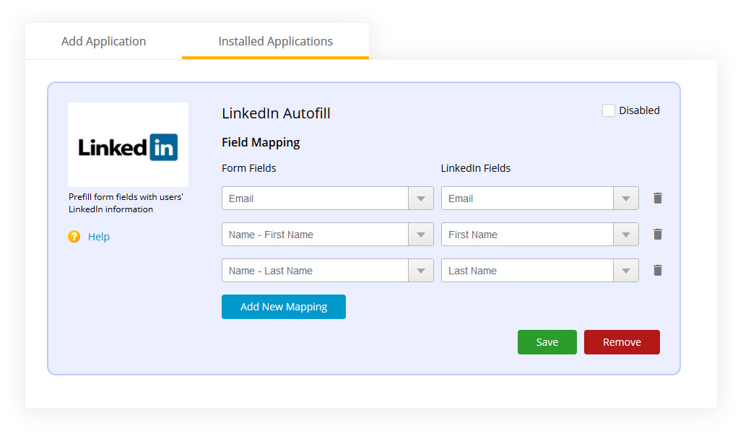The height and width of the screenshot is (436, 743).
Task: Remove the LinkedIn Autofill application
Action: (622, 342)
